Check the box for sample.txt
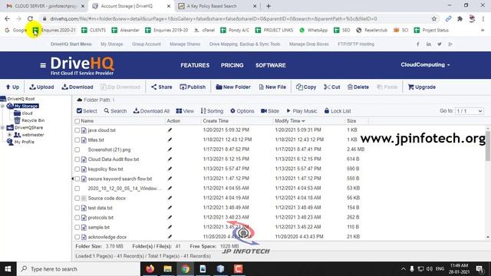The height and width of the screenshot is (276, 491). [77, 227]
